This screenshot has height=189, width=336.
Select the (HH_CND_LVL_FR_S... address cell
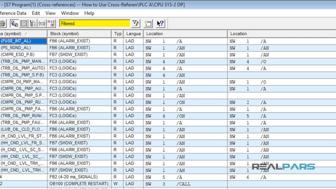(x=23, y=143)
